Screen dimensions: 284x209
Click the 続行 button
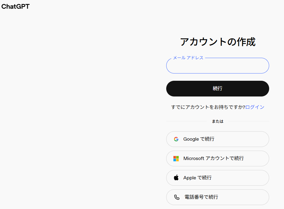tap(217, 88)
